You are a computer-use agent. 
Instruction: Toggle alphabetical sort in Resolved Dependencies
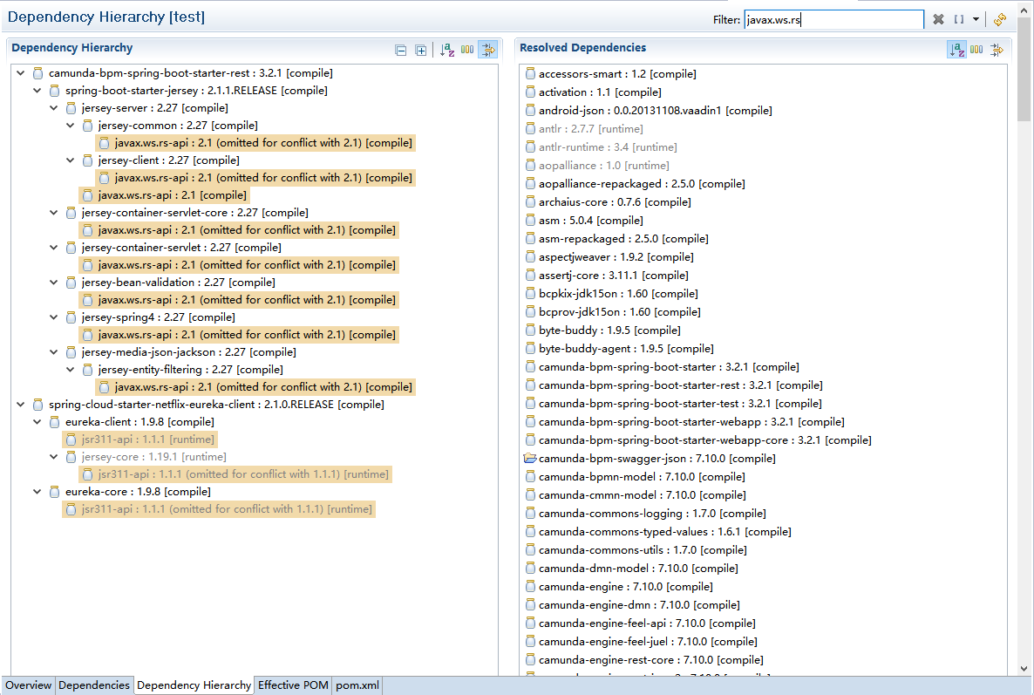[x=957, y=50]
